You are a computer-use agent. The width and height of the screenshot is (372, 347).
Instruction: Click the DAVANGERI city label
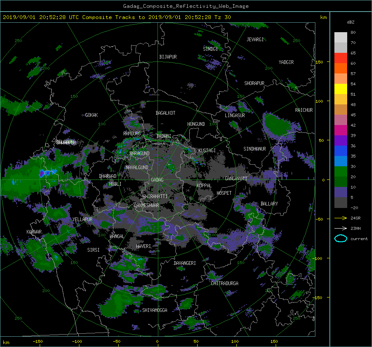coord(185,263)
